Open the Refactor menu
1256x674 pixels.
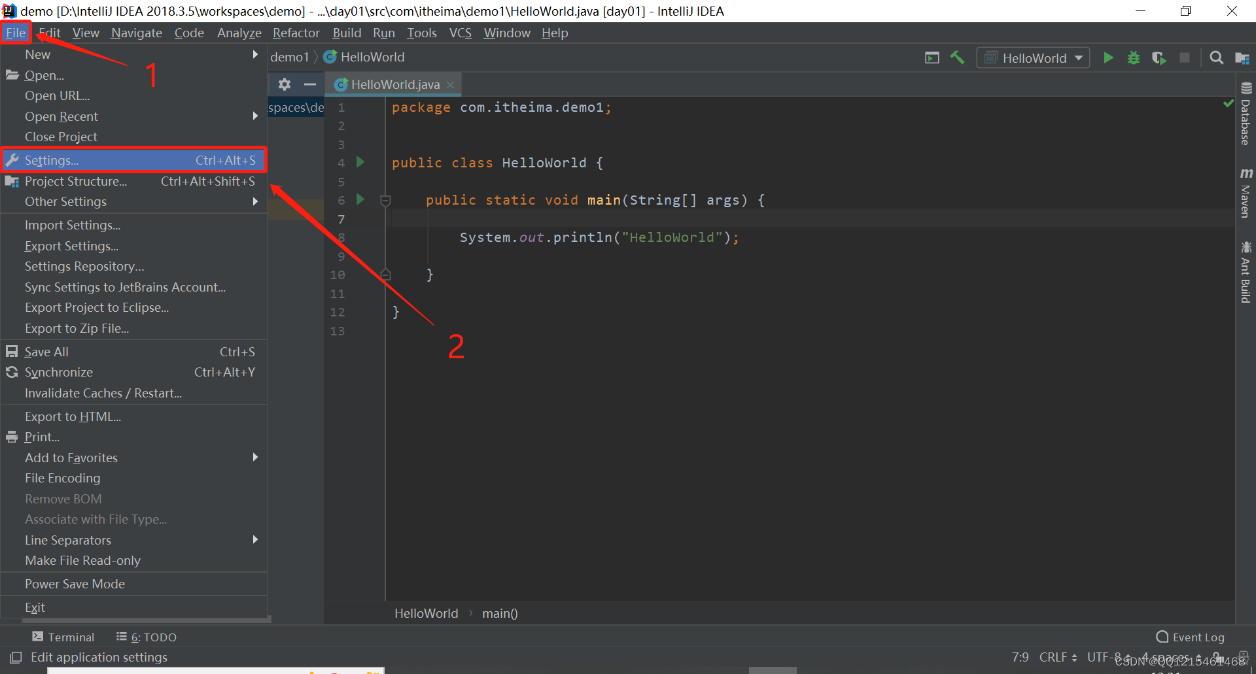click(296, 33)
